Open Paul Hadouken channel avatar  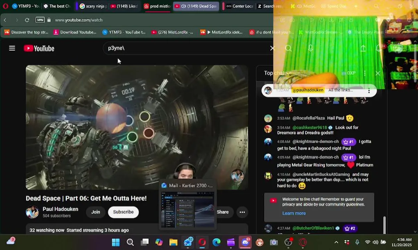pyautogui.click(x=32, y=212)
